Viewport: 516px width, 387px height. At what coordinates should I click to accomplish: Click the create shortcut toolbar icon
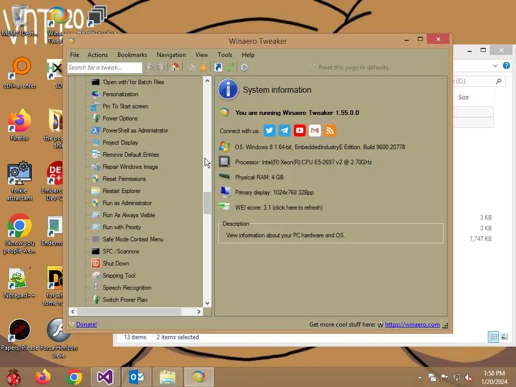[218, 68]
